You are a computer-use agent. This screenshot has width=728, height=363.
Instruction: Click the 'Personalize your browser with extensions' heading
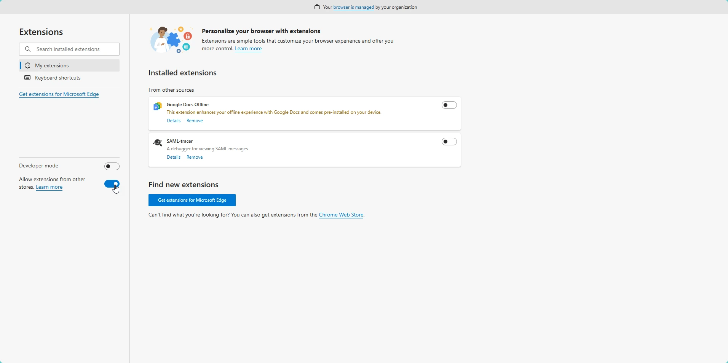261,31
